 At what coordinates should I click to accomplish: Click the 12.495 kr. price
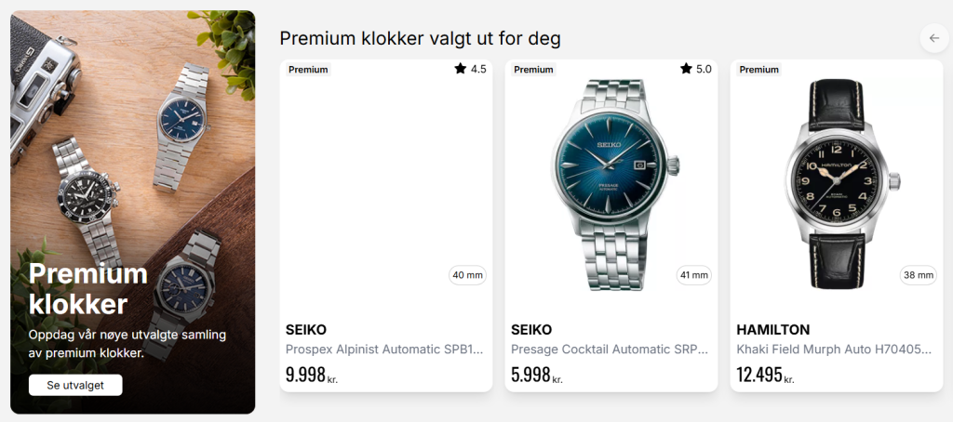(765, 375)
